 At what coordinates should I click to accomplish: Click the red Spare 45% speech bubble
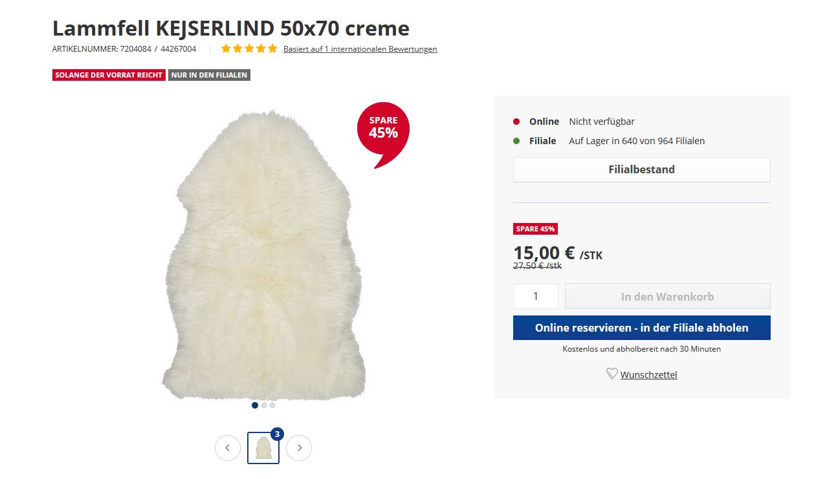(383, 131)
